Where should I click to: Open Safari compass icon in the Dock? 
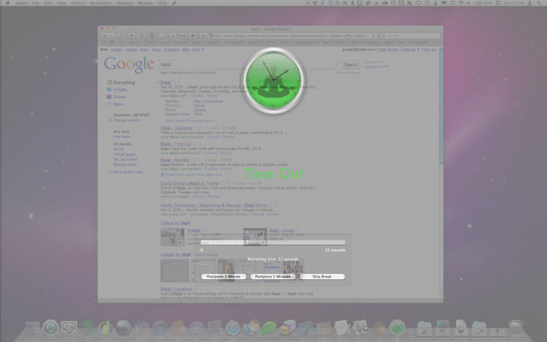[232, 328]
